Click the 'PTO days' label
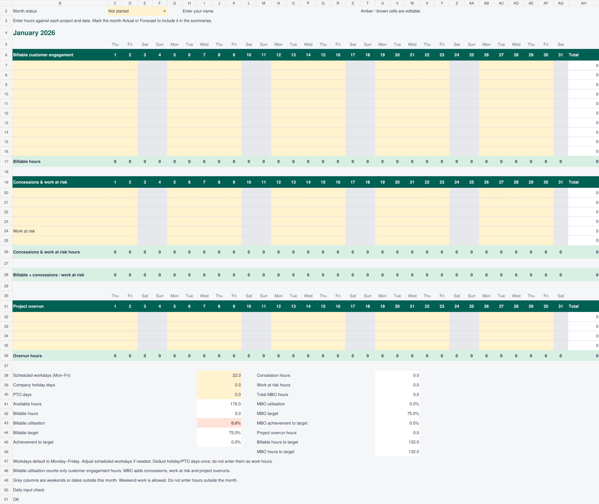Viewport: 599px width, 504px height. pos(22,395)
